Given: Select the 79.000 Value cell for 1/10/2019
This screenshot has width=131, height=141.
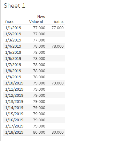Looking at the screenshot, I should [58, 83].
